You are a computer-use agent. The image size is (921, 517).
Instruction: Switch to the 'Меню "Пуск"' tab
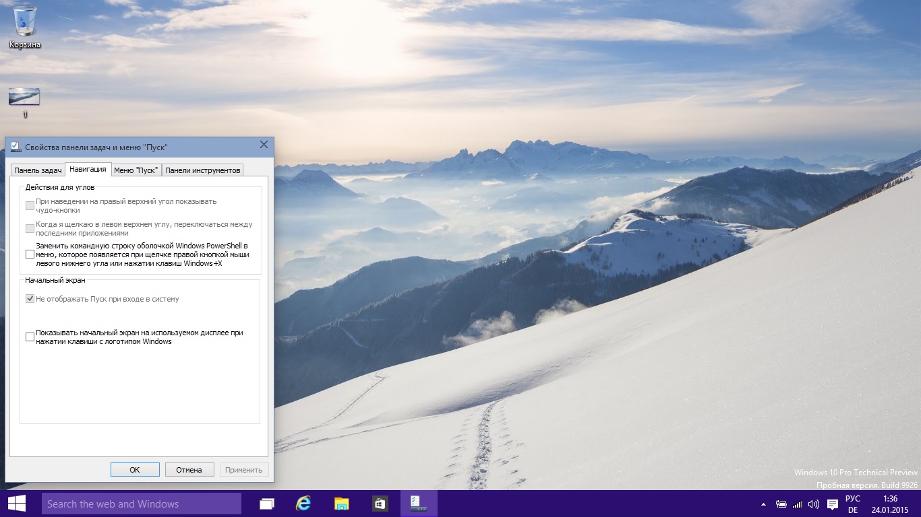tap(136, 170)
